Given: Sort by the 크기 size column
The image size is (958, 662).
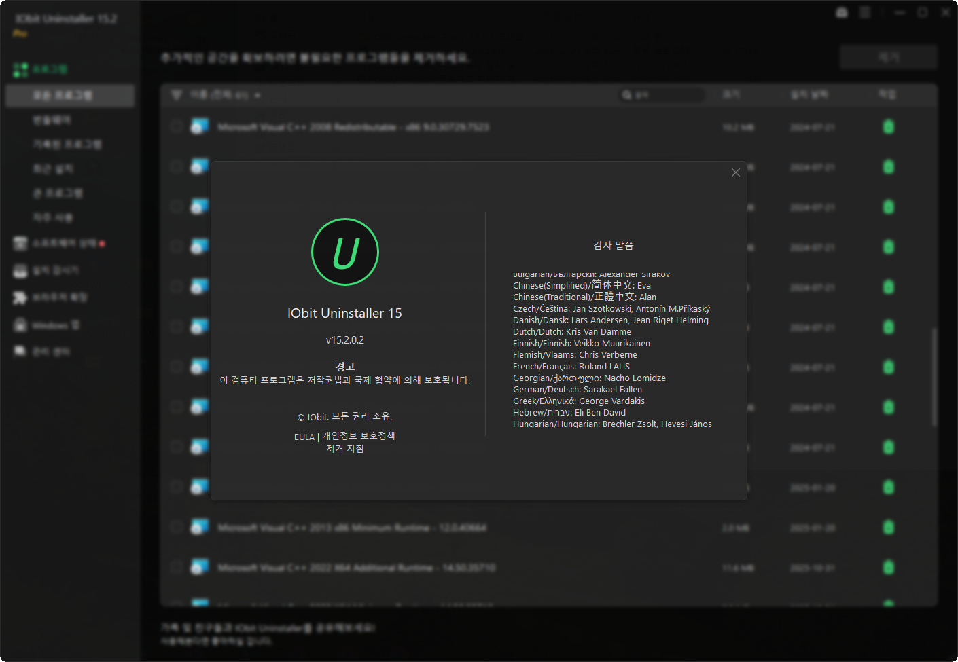Looking at the screenshot, I should [x=731, y=94].
